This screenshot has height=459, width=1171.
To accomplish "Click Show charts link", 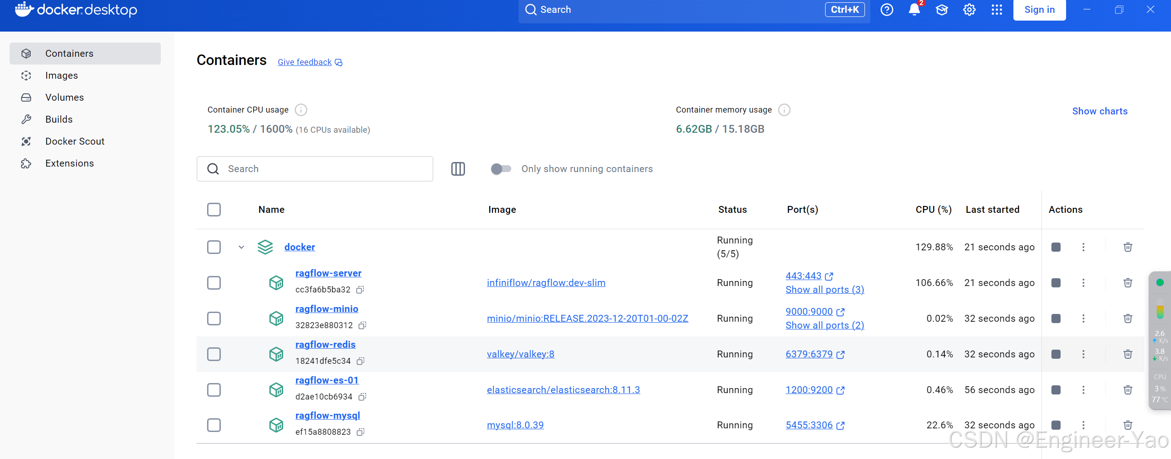I will point(1100,111).
